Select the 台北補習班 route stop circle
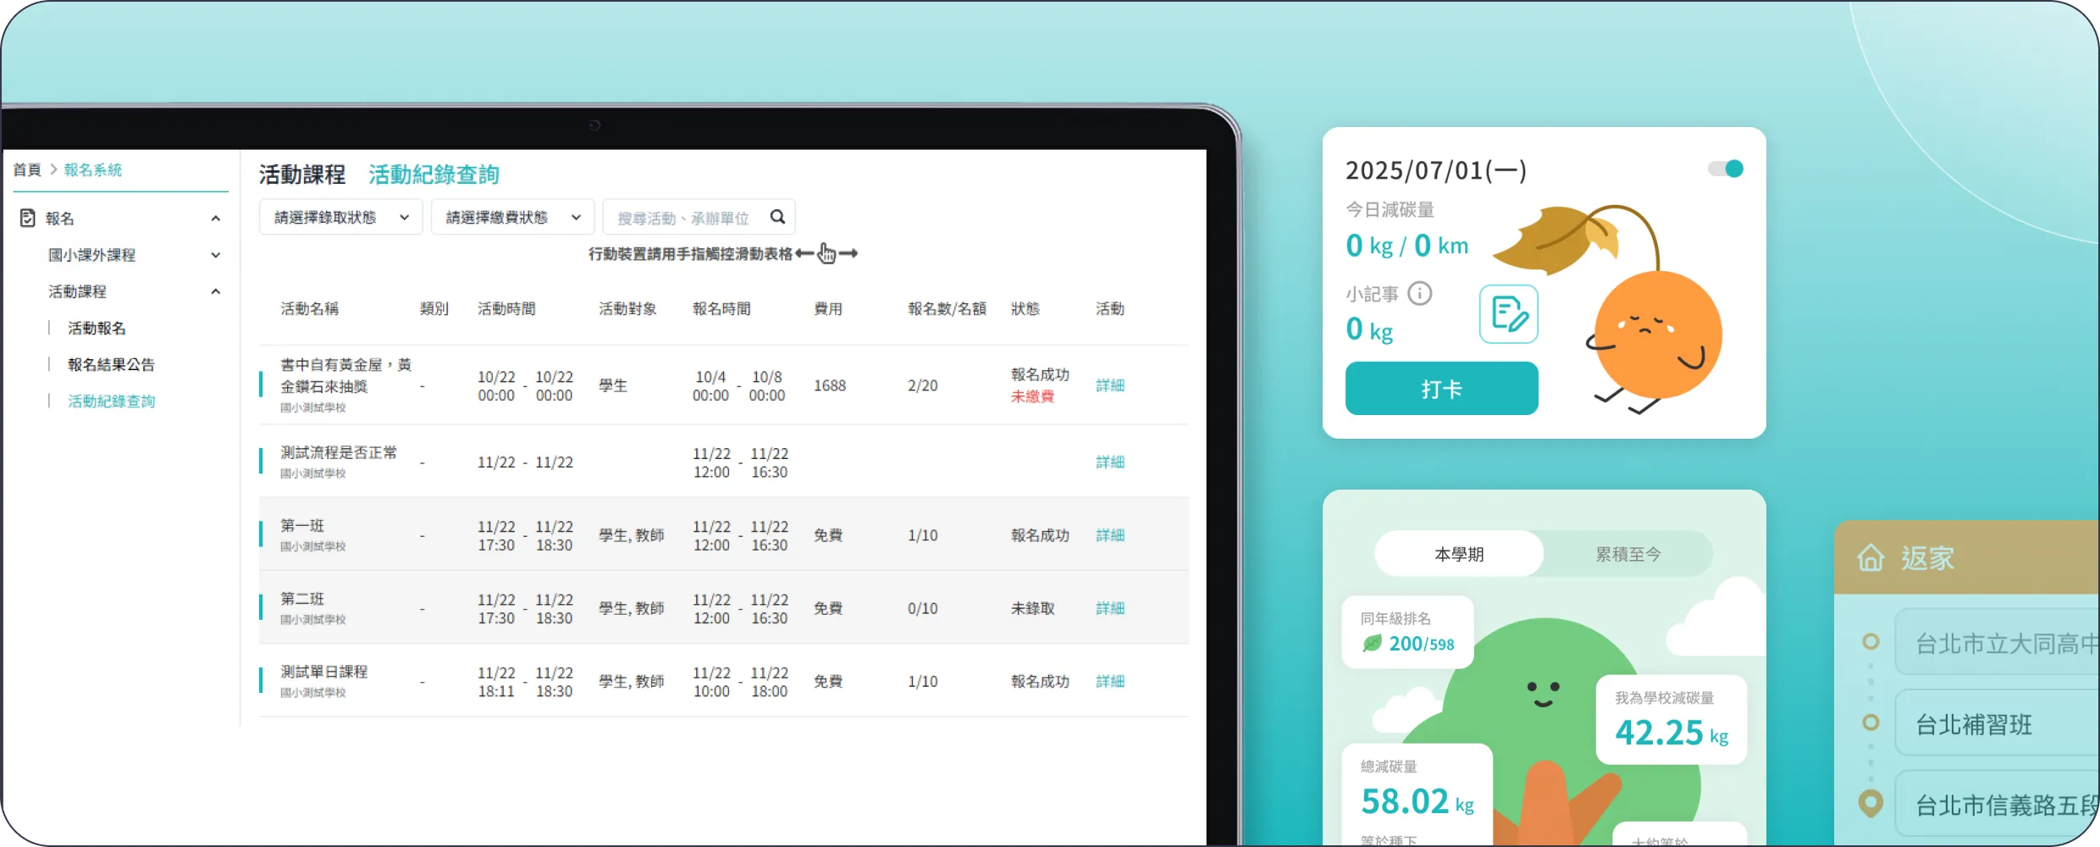This screenshot has width=2100, height=847. (1871, 722)
